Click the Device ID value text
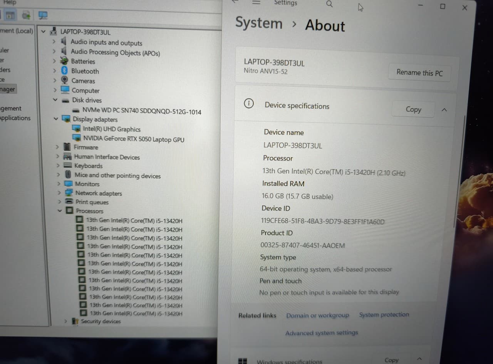493x364 pixels. click(x=323, y=221)
